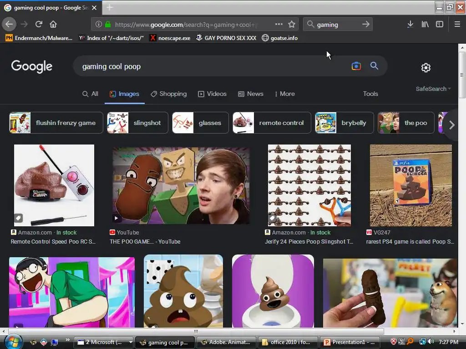Screen dimensions: 466x349
Task: Search by image with camera icon
Action: click(x=356, y=66)
